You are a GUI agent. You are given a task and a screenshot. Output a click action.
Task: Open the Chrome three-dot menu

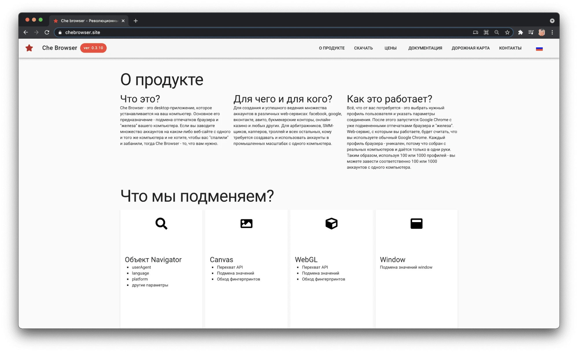point(552,32)
